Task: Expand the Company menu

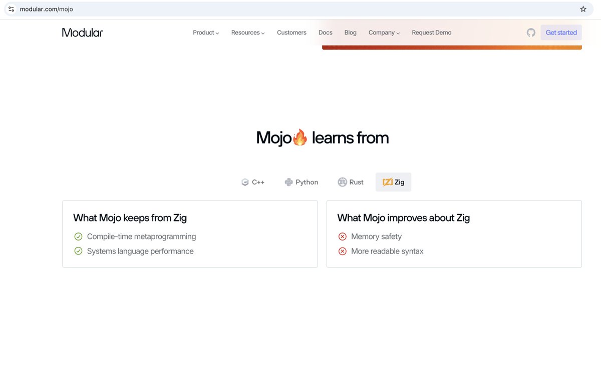Action: [x=384, y=32]
